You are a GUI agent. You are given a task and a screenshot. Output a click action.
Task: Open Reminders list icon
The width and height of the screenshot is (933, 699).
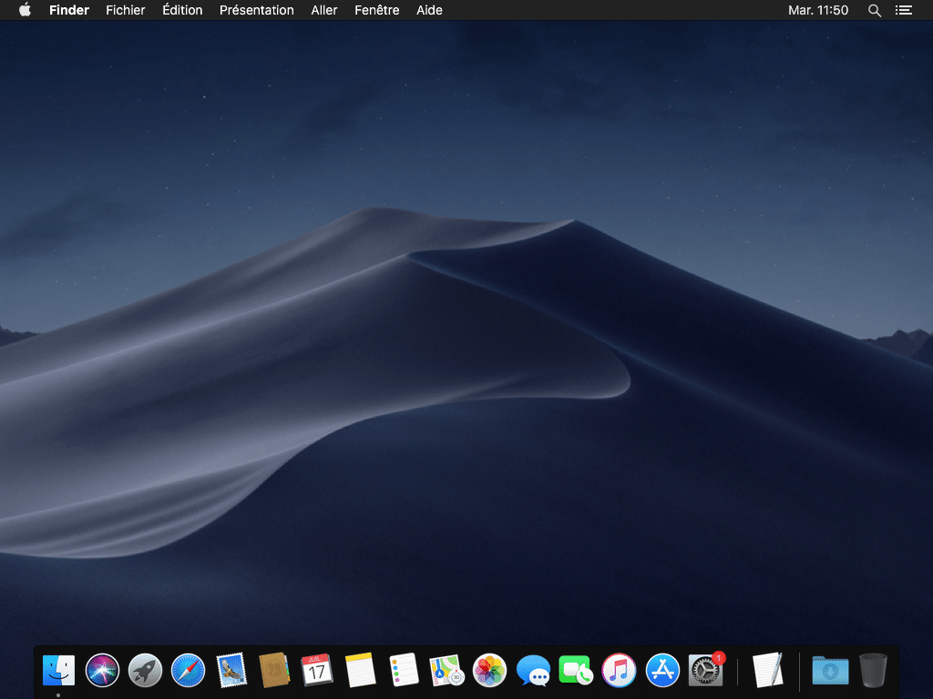[x=404, y=671]
